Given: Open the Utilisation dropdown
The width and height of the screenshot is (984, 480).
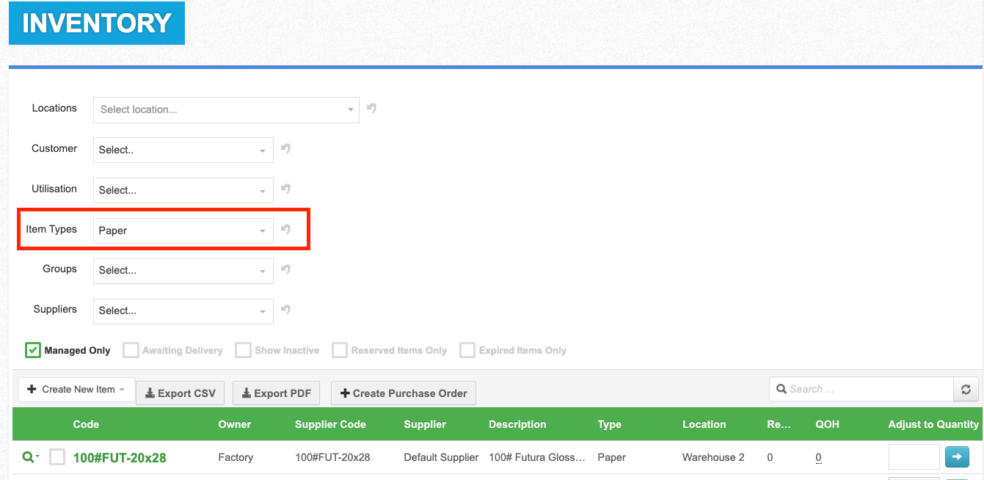Looking at the screenshot, I should point(183,190).
